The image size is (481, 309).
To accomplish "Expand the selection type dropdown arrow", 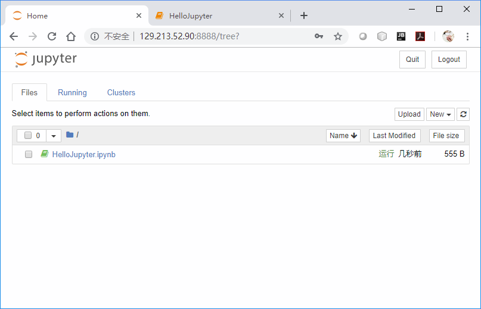I will (x=54, y=136).
